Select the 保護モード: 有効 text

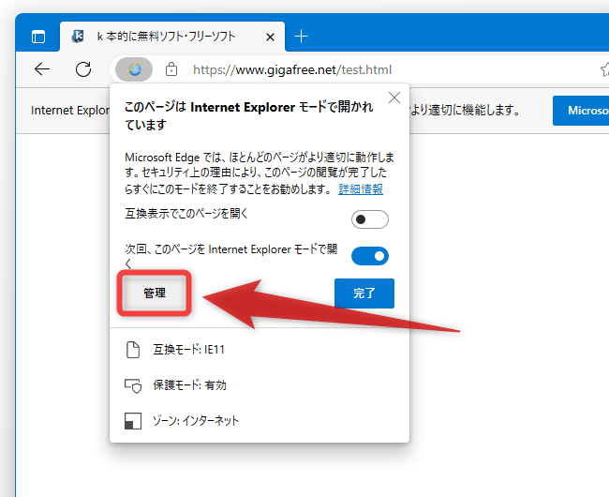coord(189,385)
